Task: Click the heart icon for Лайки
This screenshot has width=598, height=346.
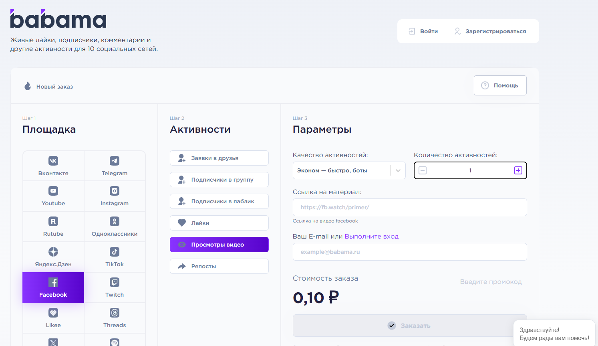Action: pos(182,223)
